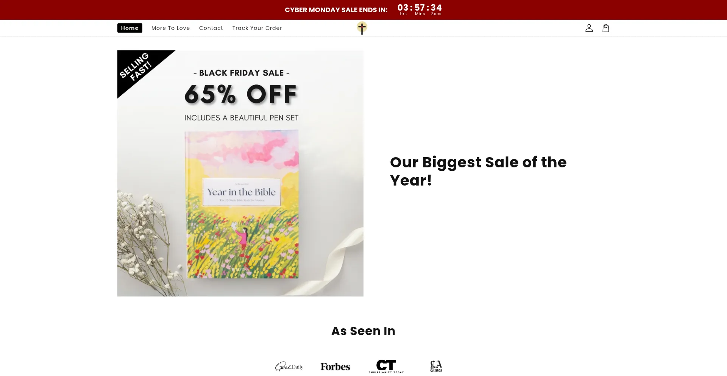Open the More To Love menu

[x=170, y=28]
